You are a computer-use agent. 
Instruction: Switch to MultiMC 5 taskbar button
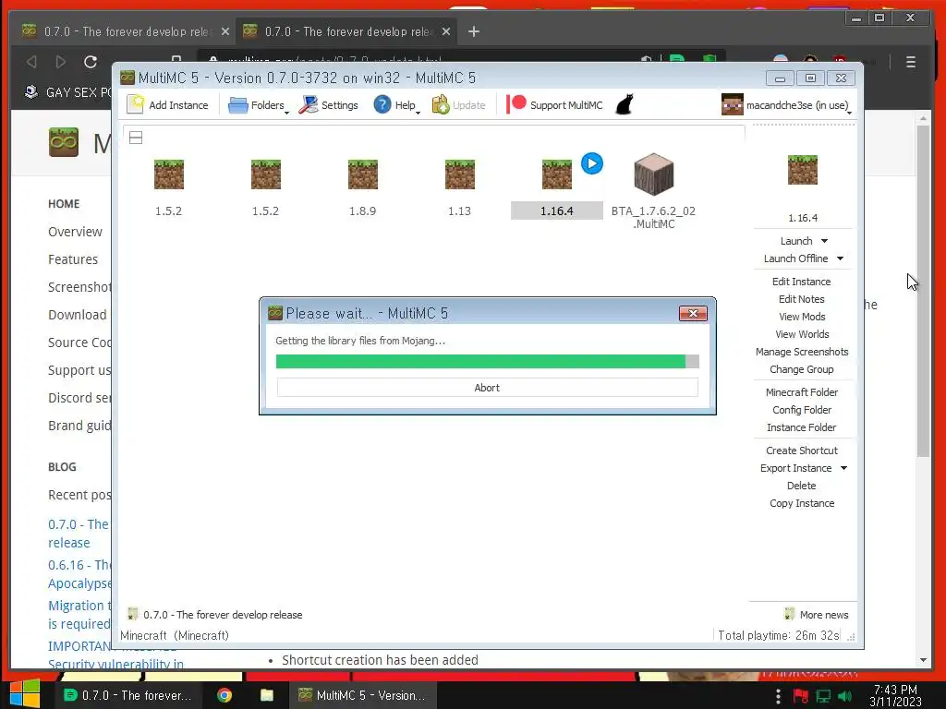(x=362, y=695)
